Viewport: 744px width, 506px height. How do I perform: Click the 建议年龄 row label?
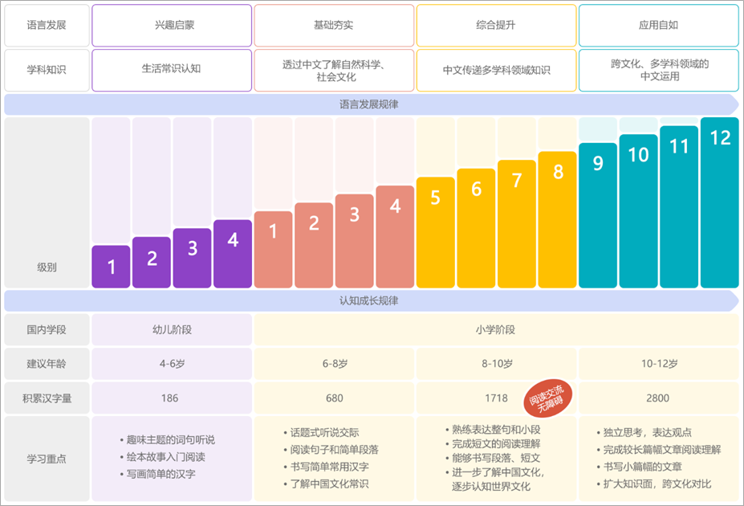coord(47,364)
